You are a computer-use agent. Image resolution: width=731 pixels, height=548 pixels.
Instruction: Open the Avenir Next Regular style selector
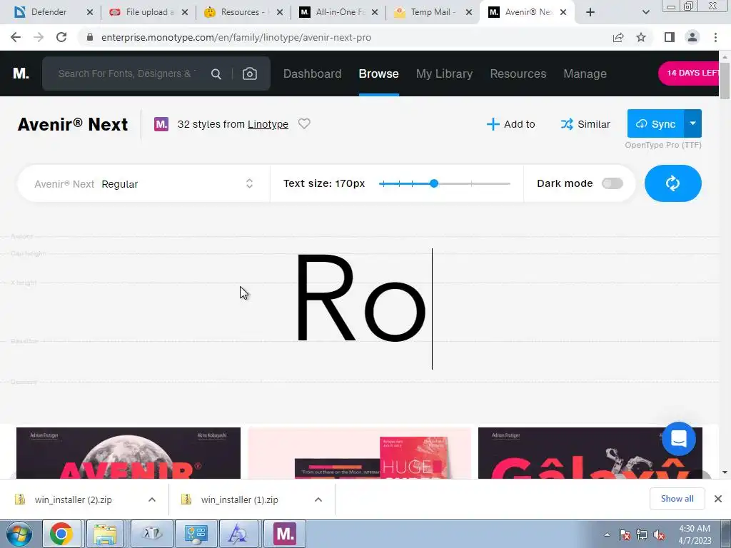pyautogui.click(x=143, y=183)
